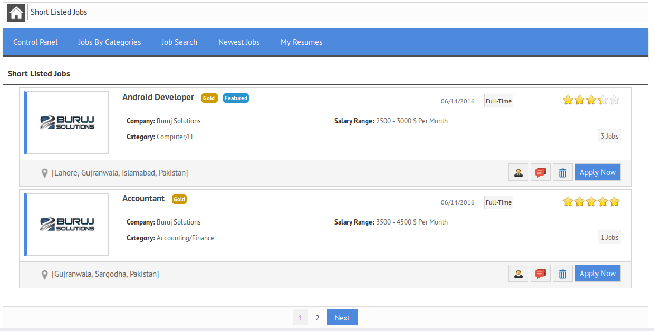Click the five-star rating for Accountant
Viewport: 654px width, 331px height.
tap(591, 201)
